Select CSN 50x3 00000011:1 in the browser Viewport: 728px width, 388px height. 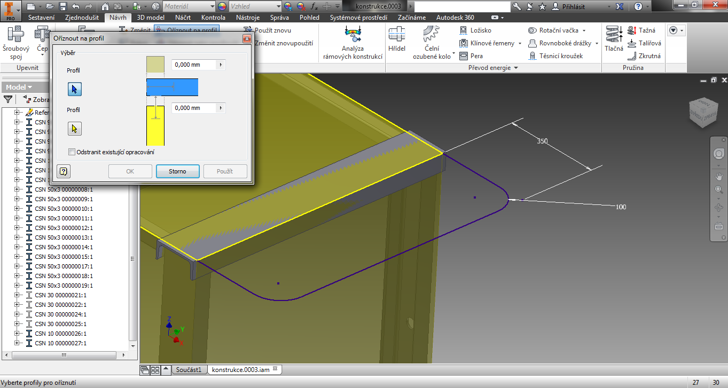pyautogui.click(x=64, y=218)
